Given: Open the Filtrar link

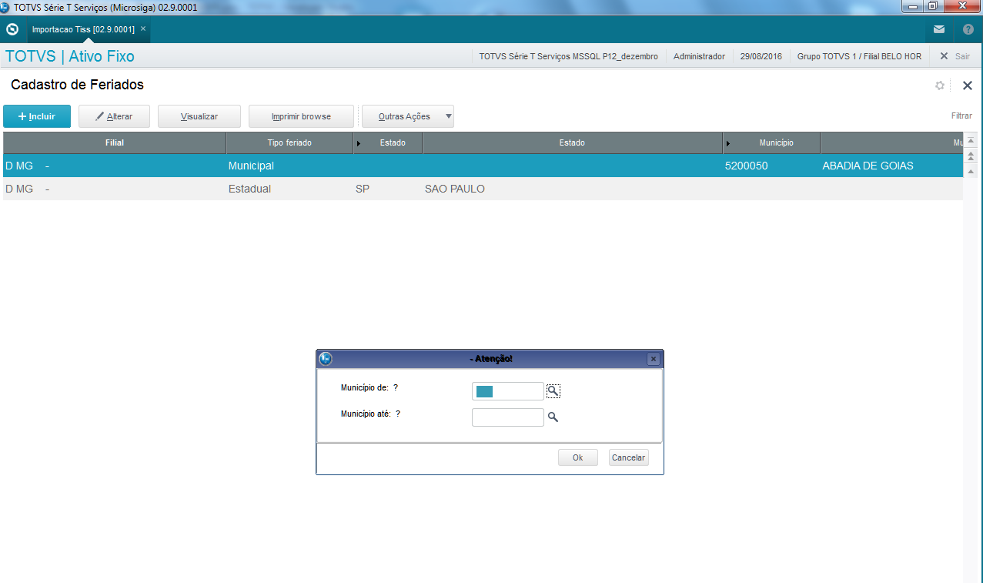Looking at the screenshot, I should 961,116.
